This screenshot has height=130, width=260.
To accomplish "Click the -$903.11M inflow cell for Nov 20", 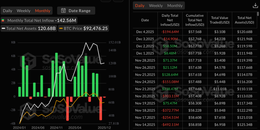I will coord(170,96).
